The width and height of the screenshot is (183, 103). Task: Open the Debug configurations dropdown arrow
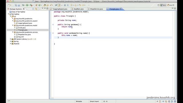[25, 5]
